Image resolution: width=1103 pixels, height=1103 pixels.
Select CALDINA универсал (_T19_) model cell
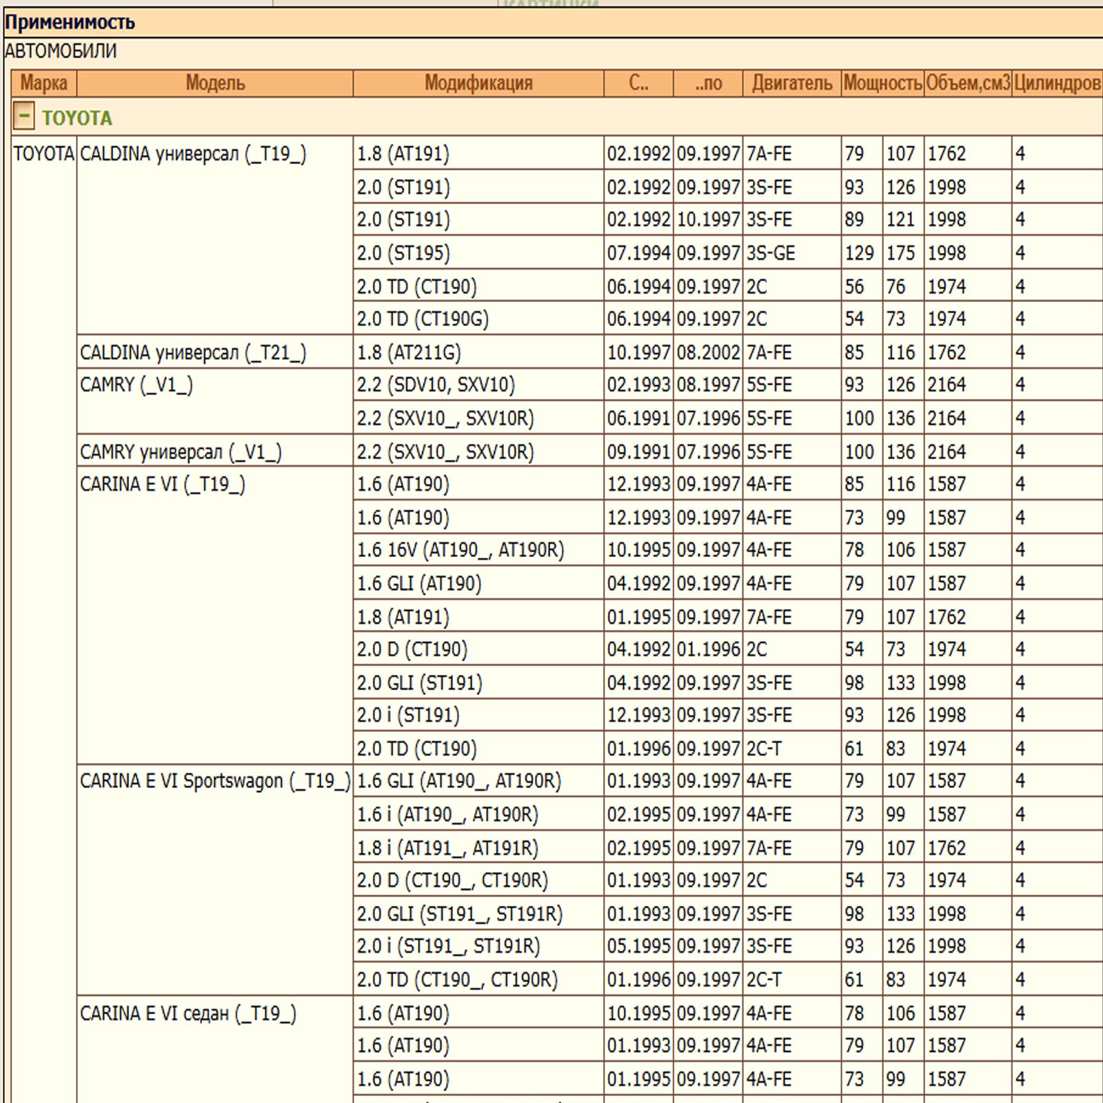pyautogui.click(x=193, y=154)
